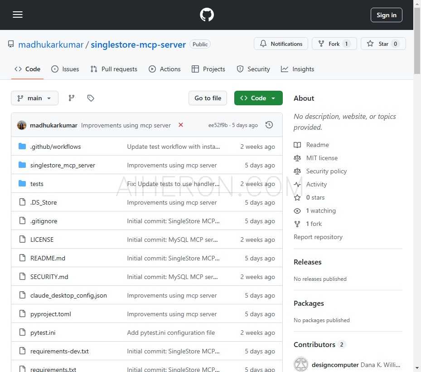This screenshot has width=421, height=372.
Task: Open the Security tab
Action: (253, 69)
